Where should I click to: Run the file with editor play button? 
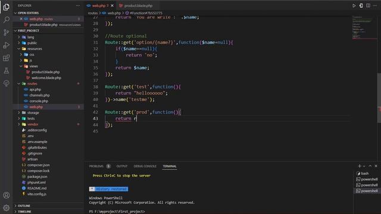click(354, 5)
